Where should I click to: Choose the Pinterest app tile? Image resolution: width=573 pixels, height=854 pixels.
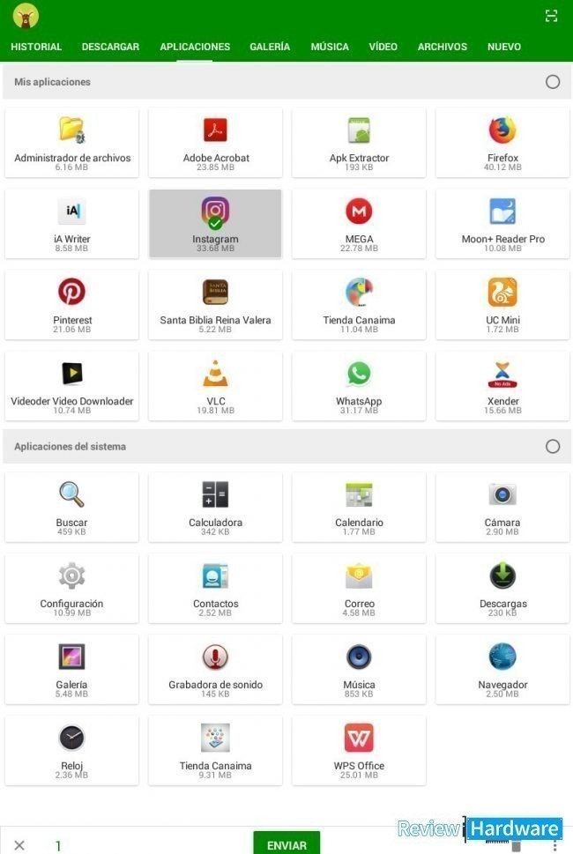72,305
